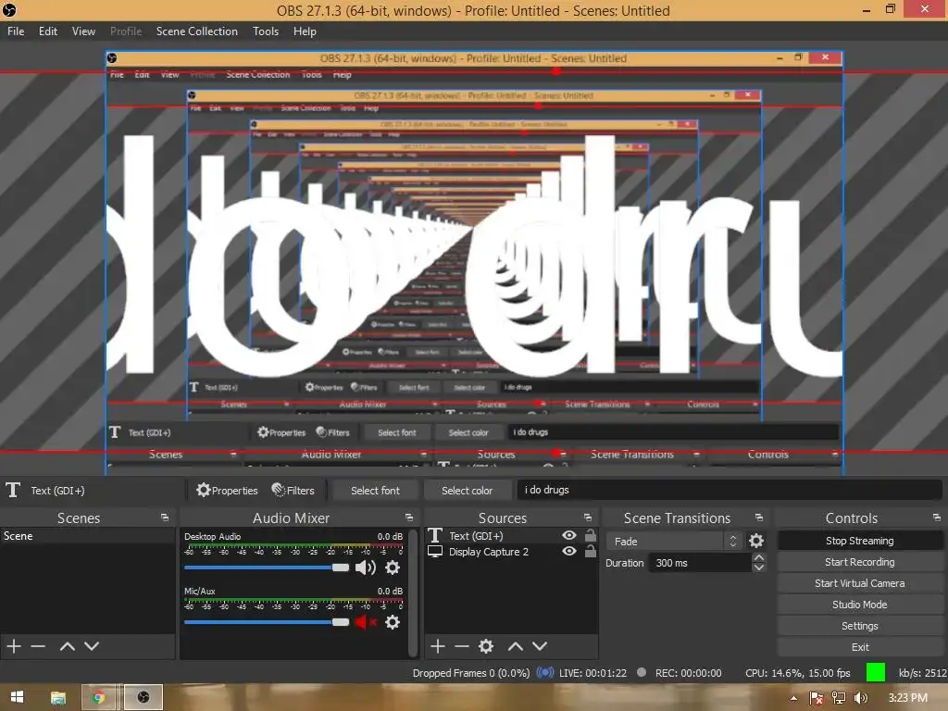Move scene down with arrow icon

coord(92,645)
